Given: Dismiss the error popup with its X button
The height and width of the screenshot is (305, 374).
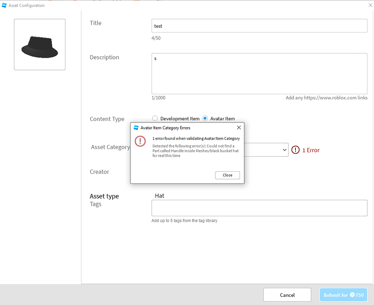Looking at the screenshot, I should pos(239,127).
